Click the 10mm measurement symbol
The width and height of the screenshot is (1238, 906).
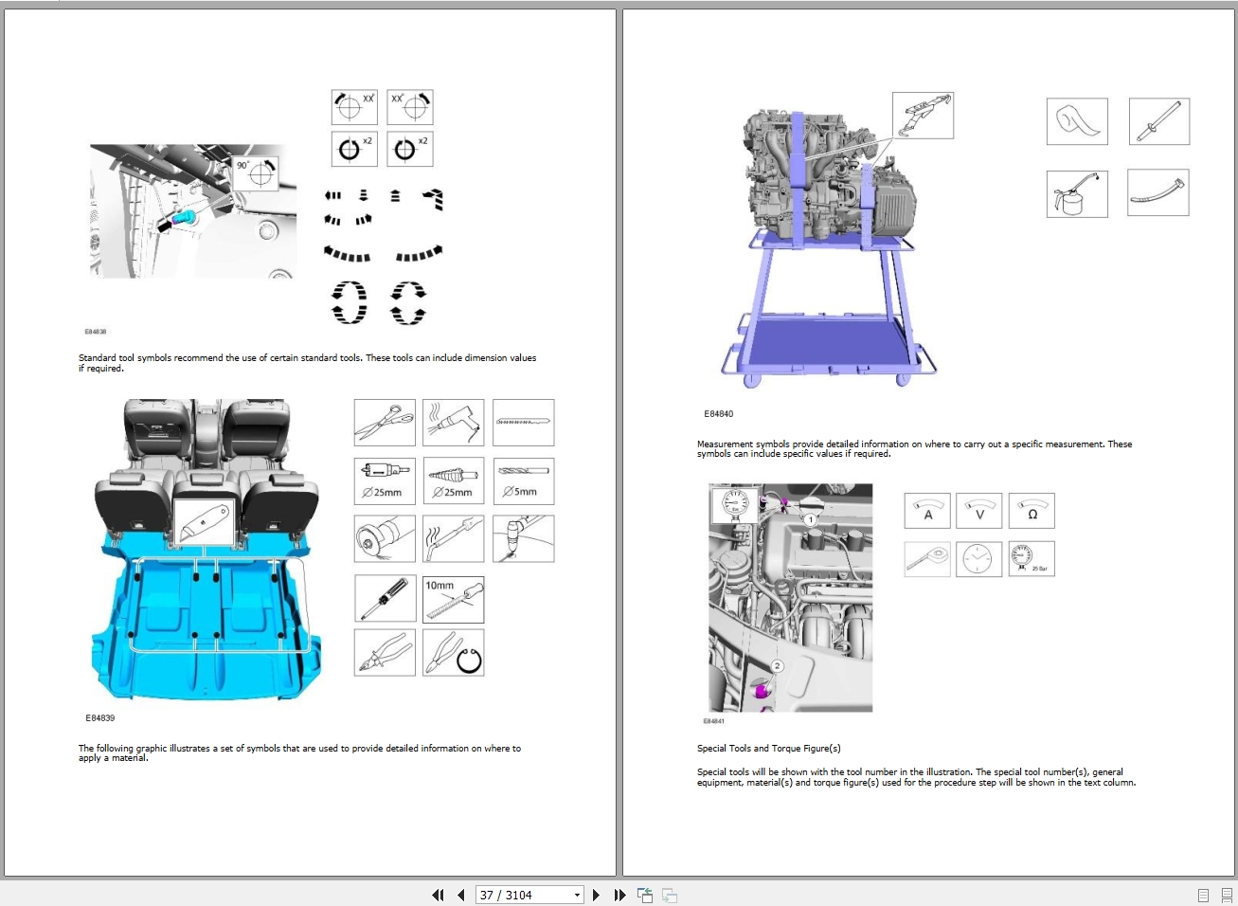pyautogui.click(x=453, y=598)
